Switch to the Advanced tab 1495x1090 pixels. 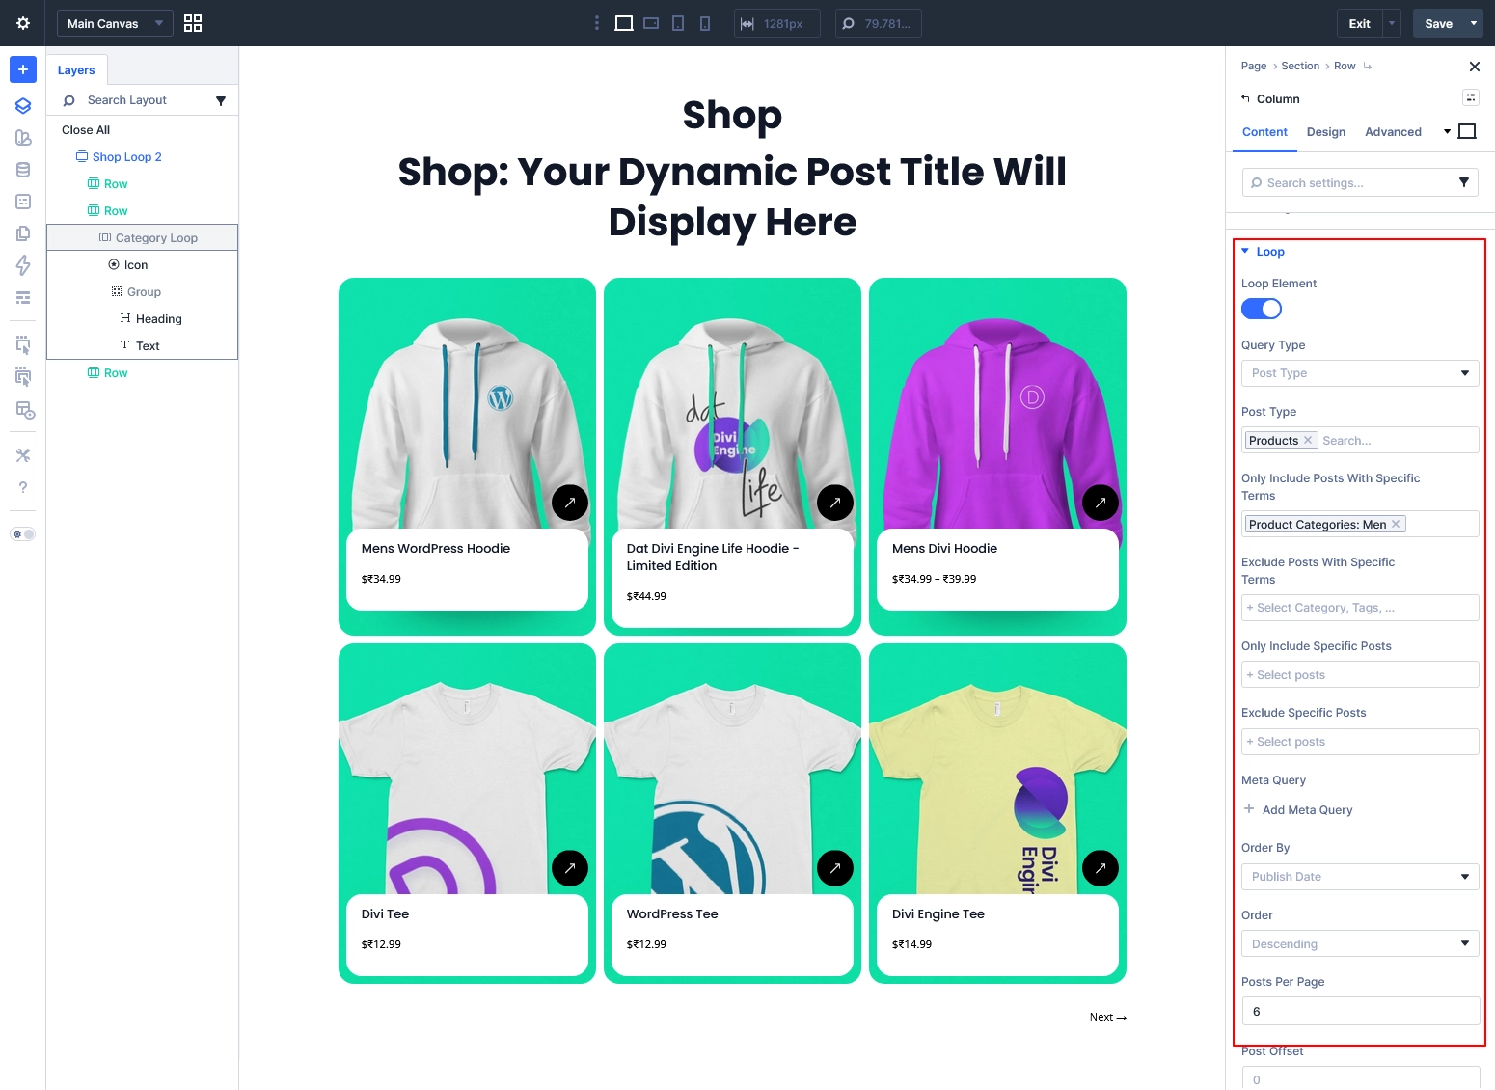pyautogui.click(x=1393, y=132)
